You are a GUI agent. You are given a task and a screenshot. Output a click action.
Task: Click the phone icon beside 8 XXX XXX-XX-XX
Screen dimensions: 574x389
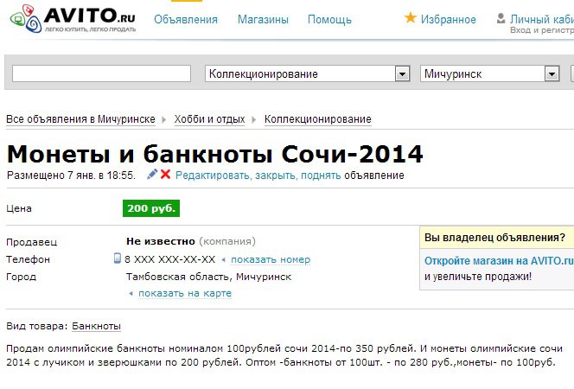(118, 258)
